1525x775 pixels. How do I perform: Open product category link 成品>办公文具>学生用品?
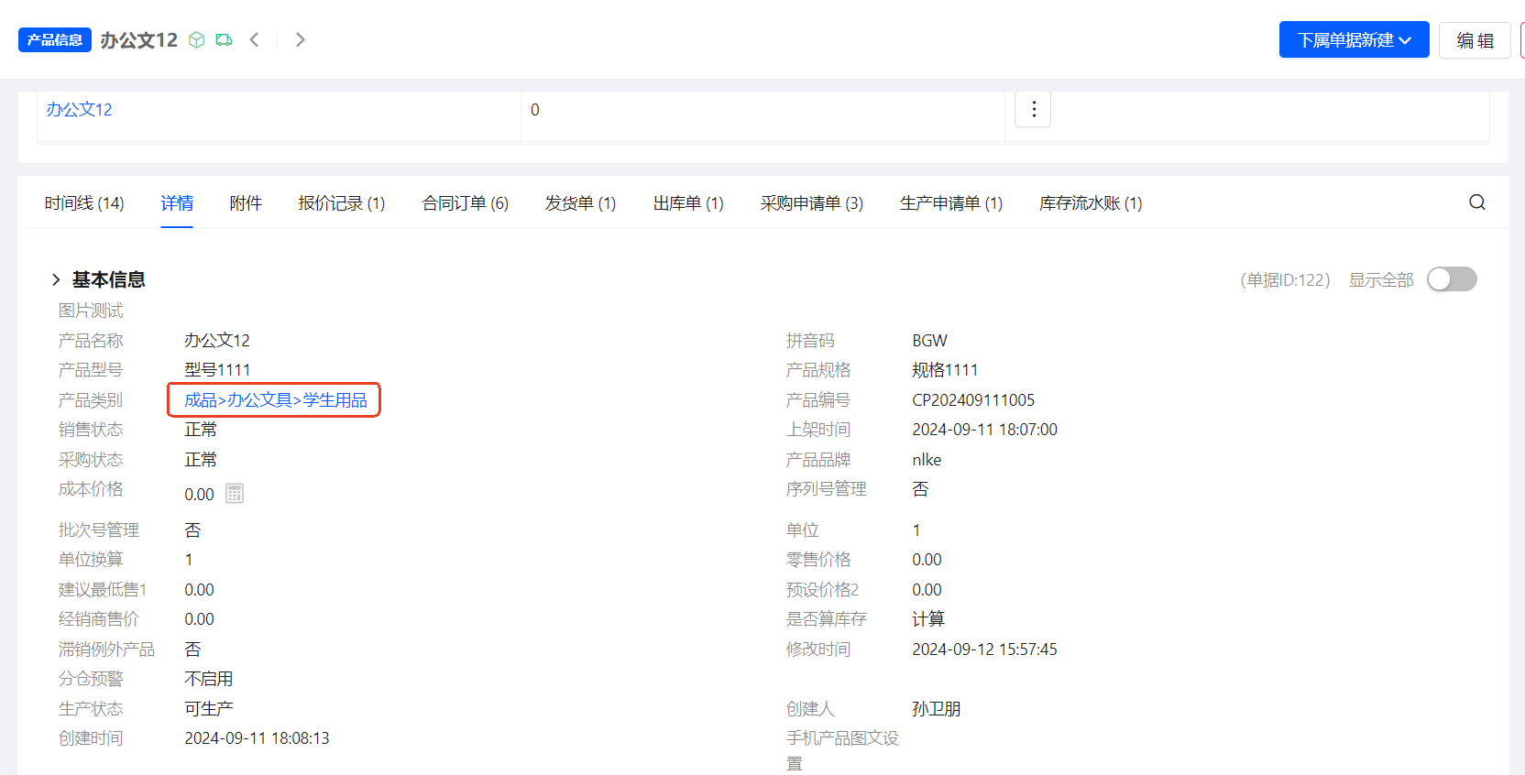(x=275, y=400)
